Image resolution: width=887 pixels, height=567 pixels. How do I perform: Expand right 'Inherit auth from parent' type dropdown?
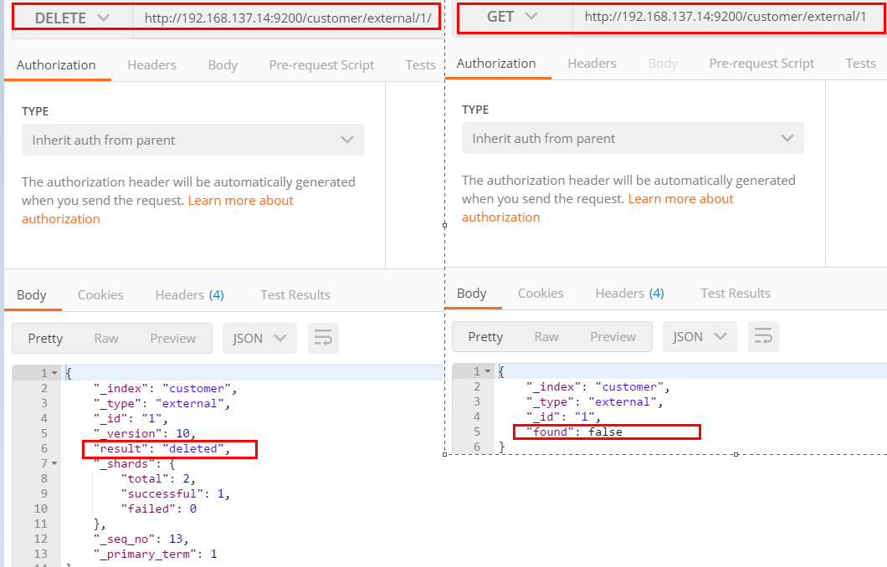coord(633,139)
